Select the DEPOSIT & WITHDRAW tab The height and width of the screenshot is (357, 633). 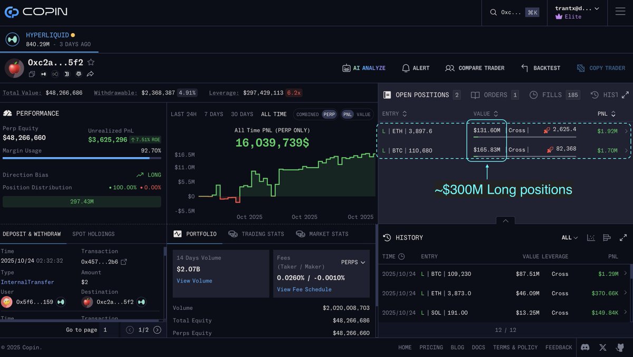point(32,234)
